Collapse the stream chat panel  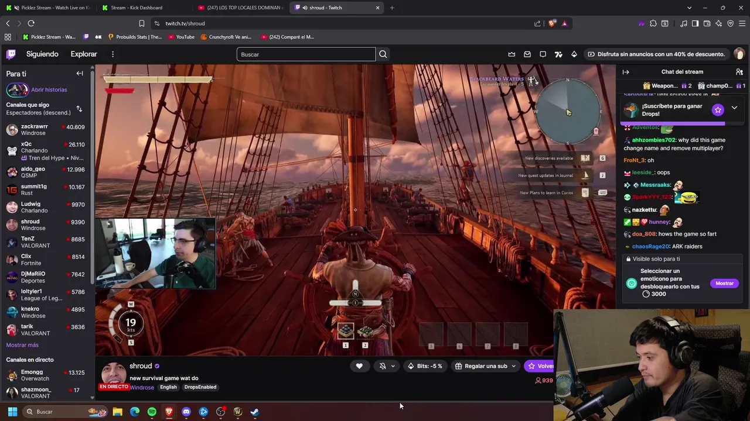[x=626, y=72]
